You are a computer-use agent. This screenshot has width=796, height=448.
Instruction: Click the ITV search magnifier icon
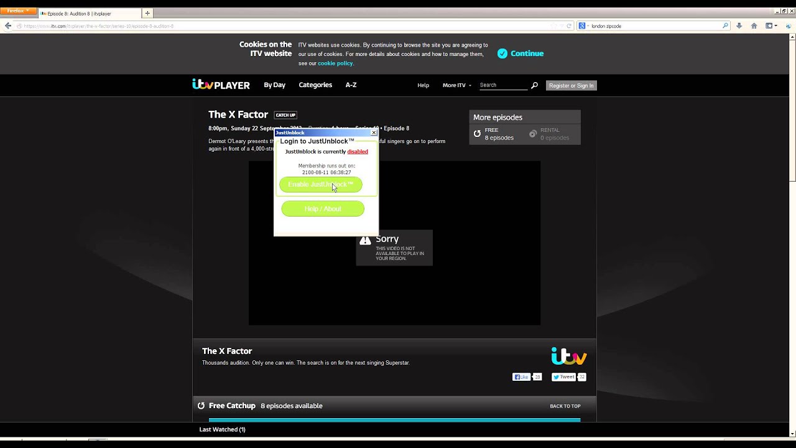click(534, 85)
